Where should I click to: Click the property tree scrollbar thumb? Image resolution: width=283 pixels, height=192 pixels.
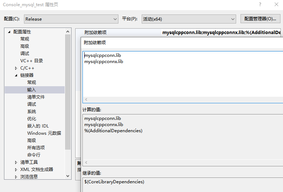click(68, 92)
